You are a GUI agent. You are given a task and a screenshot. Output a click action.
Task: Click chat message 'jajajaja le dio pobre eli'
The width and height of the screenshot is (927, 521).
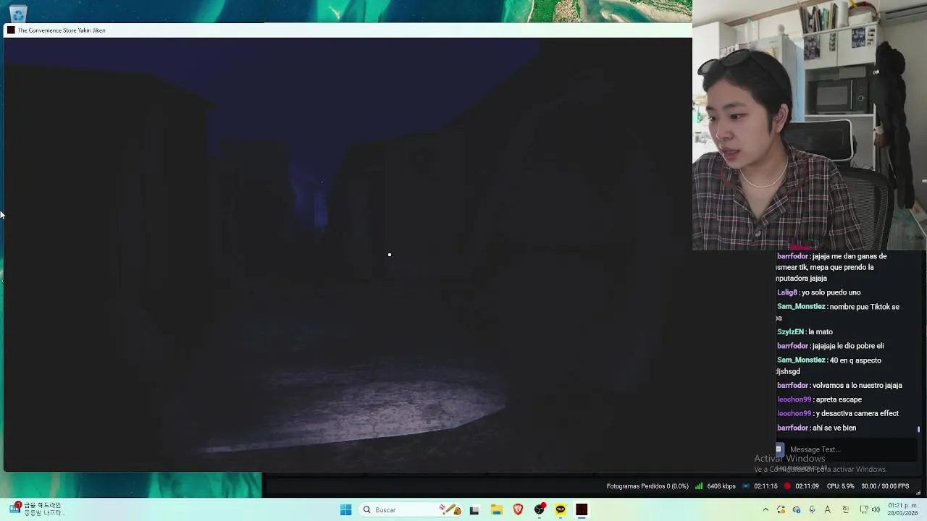pyautogui.click(x=848, y=346)
